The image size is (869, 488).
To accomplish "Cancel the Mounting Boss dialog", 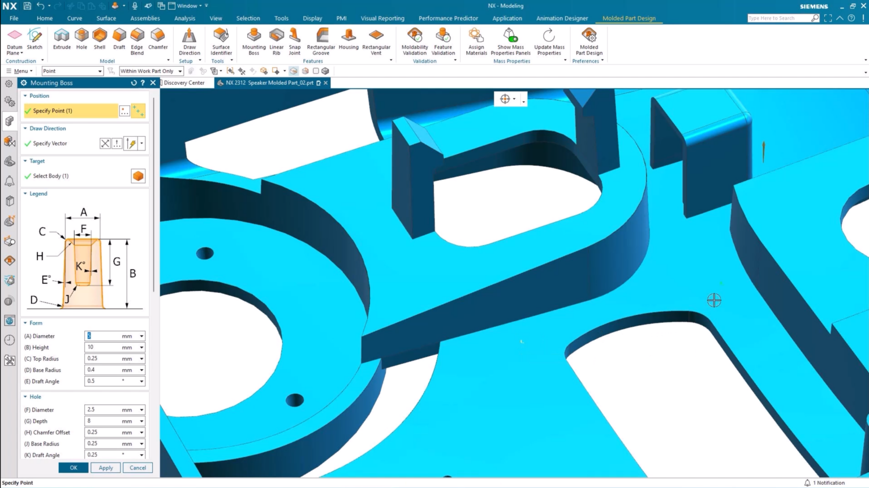I will point(137,468).
